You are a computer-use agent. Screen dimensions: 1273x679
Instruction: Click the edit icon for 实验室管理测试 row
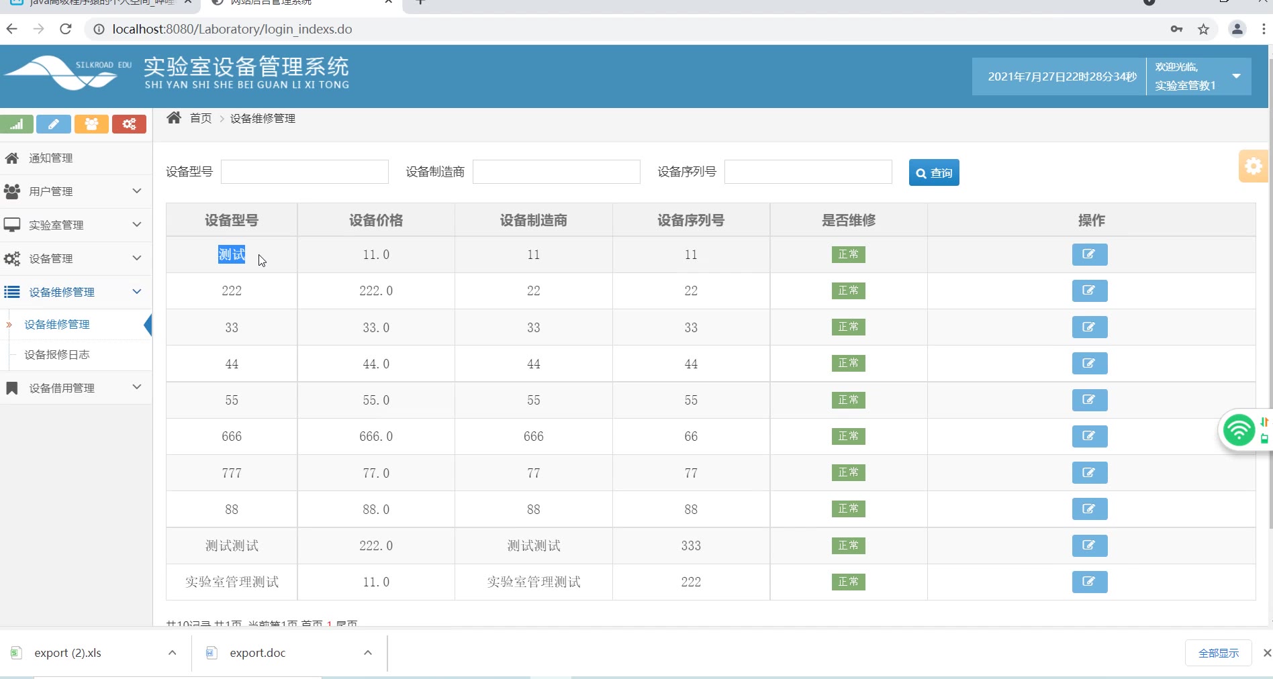(1089, 582)
